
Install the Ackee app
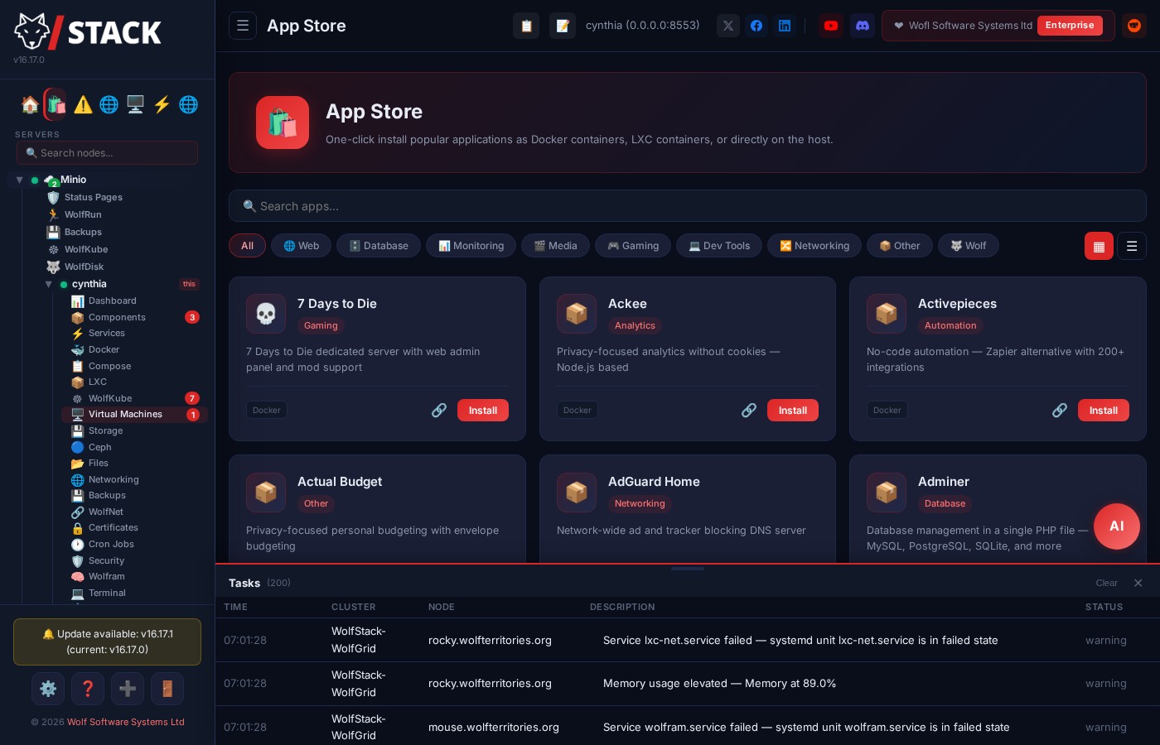click(x=793, y=411)
